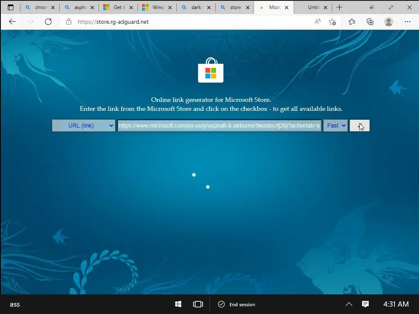Screen dimensions: 419x314
Task: Click the checkmark generate button
Action: (360, 126)
